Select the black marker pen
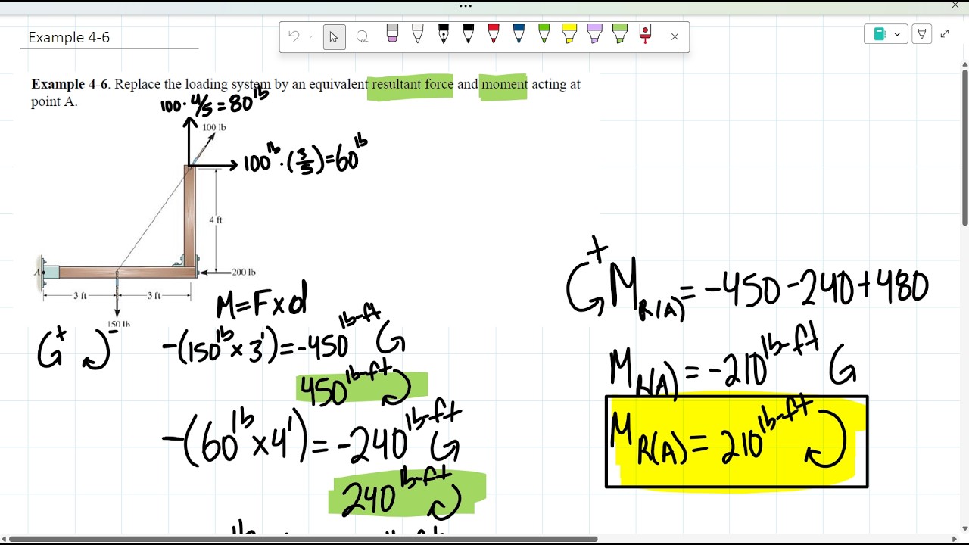The height and width of the screenshot is (545, 969). (468, 35)
